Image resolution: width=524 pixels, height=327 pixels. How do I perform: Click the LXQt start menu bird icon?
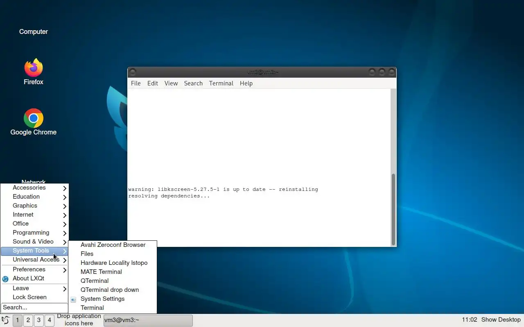[x=5, y=320]
